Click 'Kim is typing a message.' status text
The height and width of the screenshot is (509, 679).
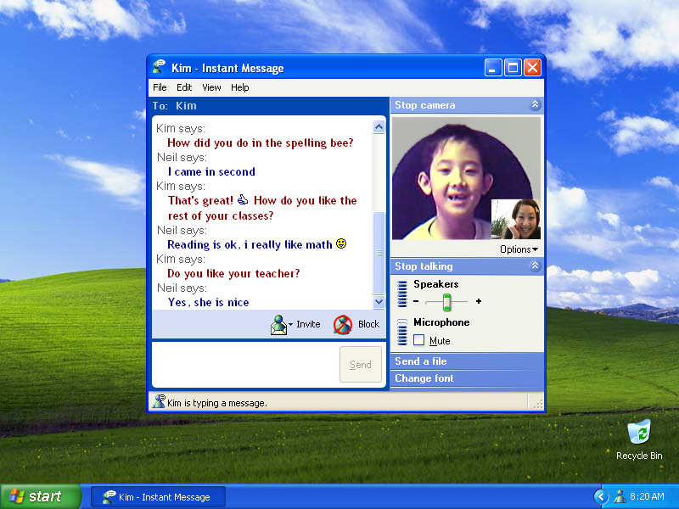pos(217,403)
